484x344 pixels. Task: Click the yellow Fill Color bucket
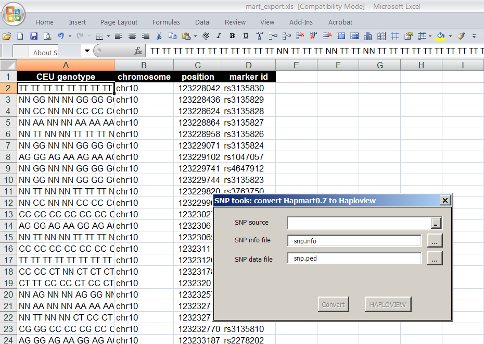[440, 36]
